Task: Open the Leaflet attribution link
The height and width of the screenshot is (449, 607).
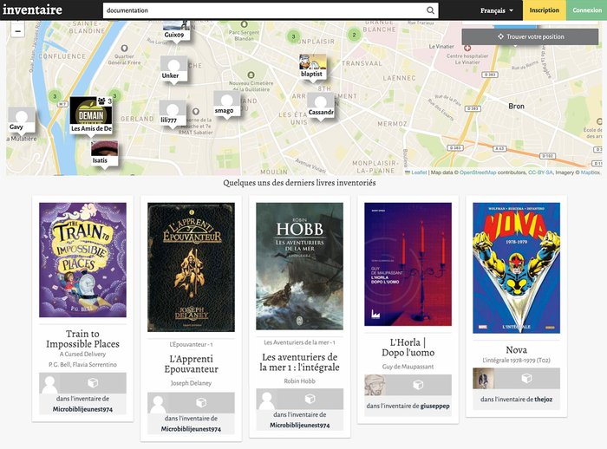Action: click(419, 172)
